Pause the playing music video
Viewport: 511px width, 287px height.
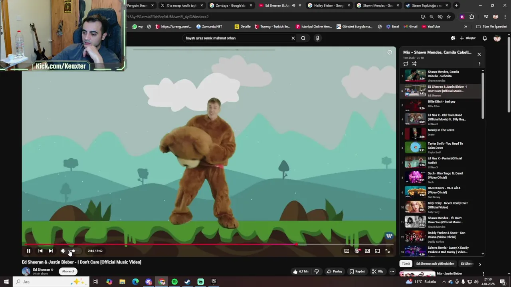pos(28,251)
